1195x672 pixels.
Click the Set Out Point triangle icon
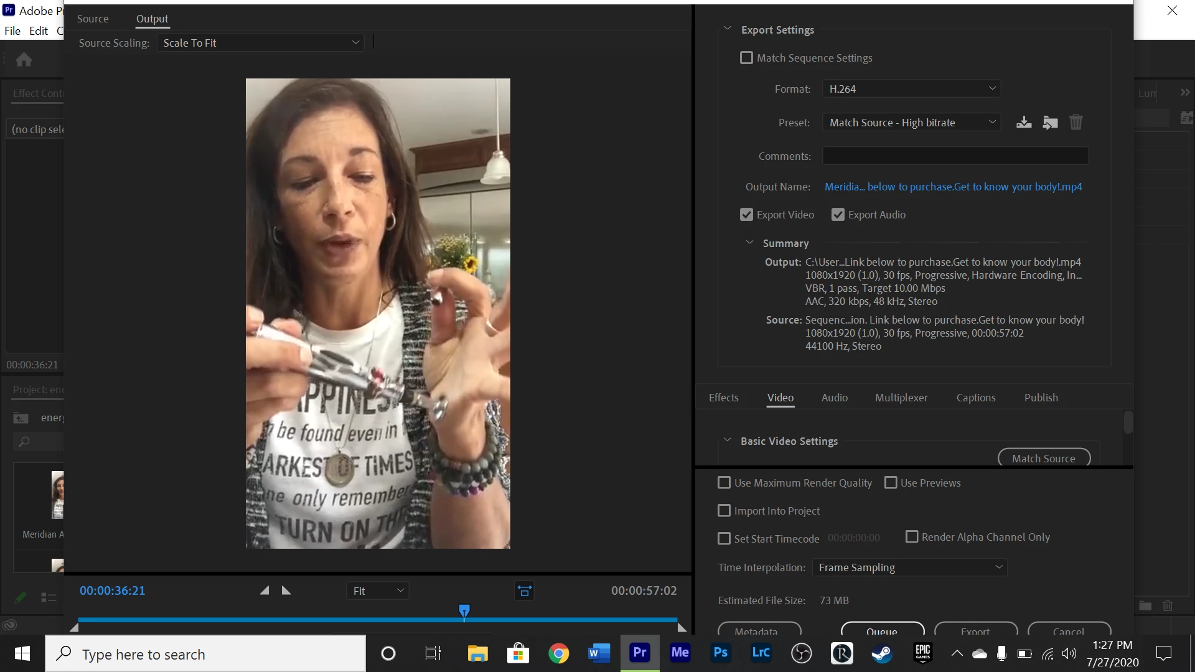[286, 590]
